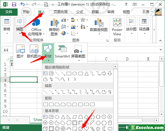Viewport: 165px width, 131px height.
Task: Switch to the Page Layout (页面布局) tab
Action: [x=61, y=12]
